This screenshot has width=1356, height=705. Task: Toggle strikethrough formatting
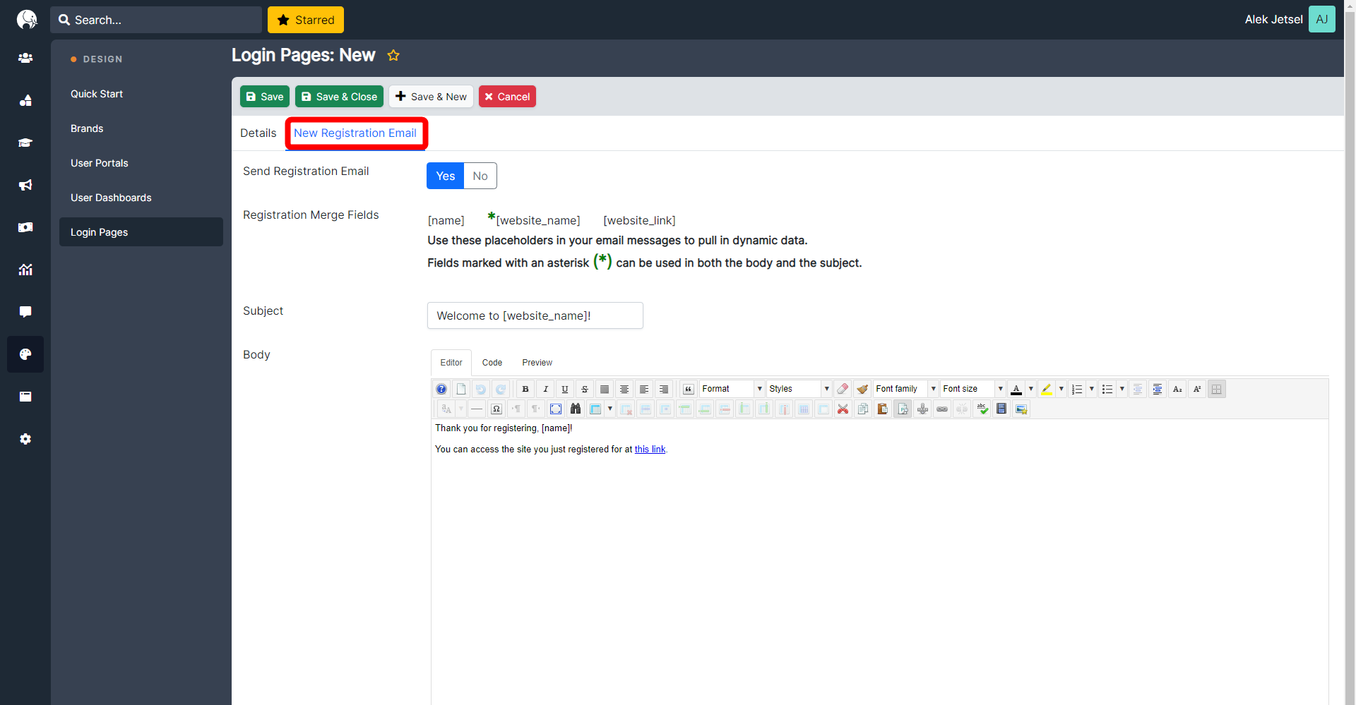coord(585,389)
